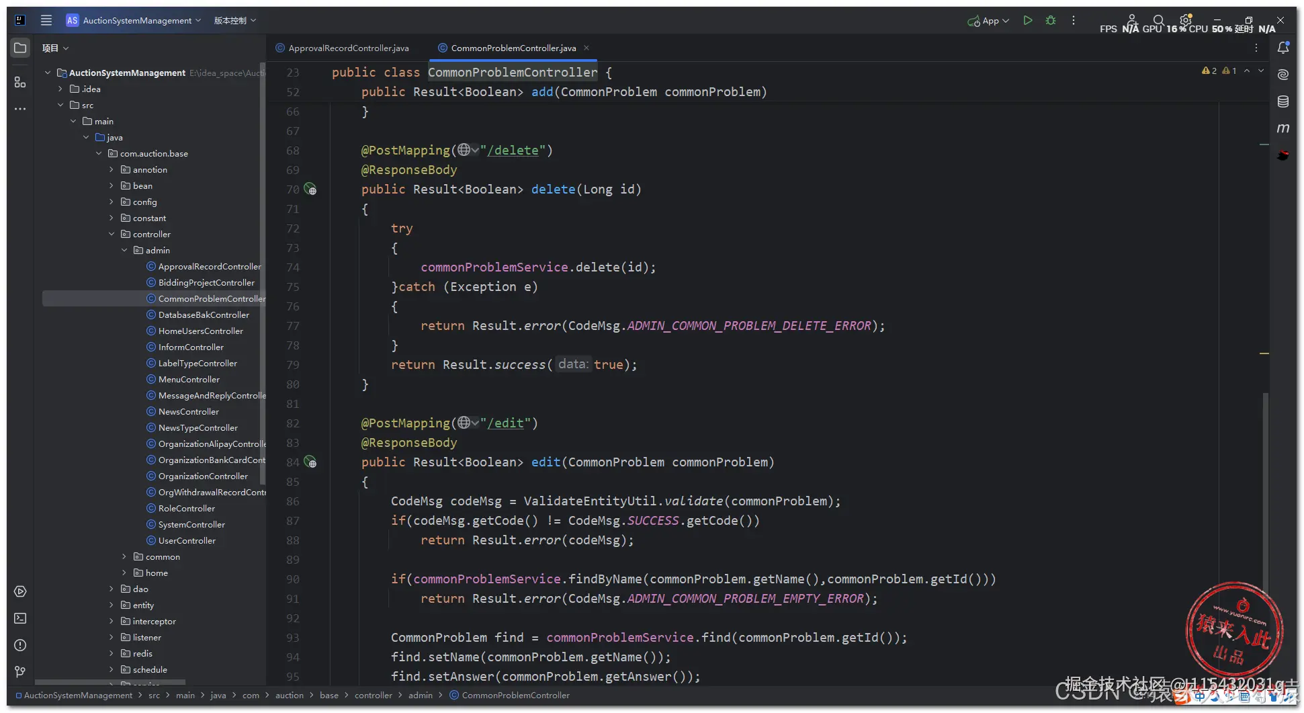The width and height of the screenshot is (1304, 713).
Task: Run the App configuration
Action: click(1028, 20)
